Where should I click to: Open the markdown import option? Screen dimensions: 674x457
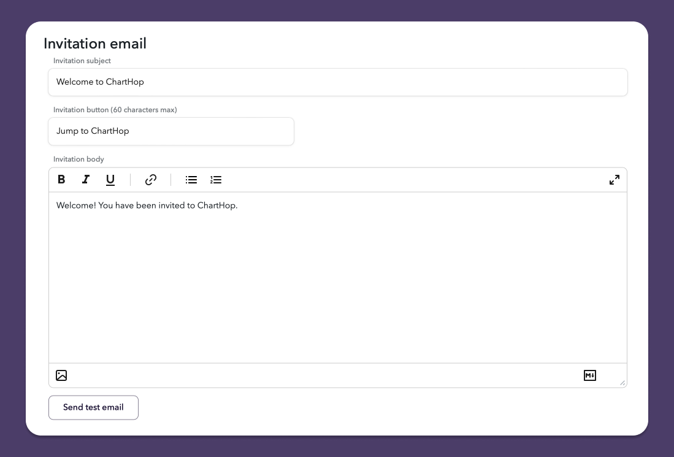(x=589, y=375)
